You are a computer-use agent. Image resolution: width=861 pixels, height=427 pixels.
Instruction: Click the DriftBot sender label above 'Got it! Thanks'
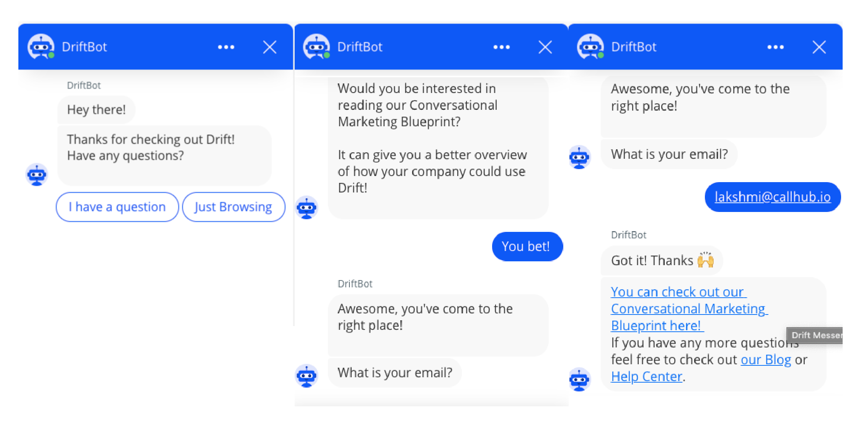[629, 235]
